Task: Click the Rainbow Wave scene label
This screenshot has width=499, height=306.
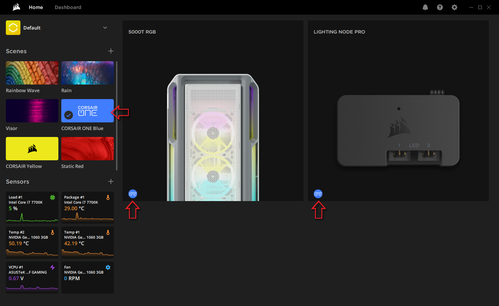Action: tap(23, 91)
